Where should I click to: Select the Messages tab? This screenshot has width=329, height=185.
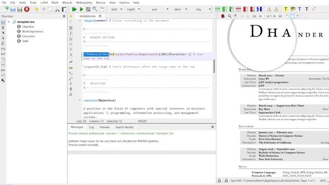point(77,127)
